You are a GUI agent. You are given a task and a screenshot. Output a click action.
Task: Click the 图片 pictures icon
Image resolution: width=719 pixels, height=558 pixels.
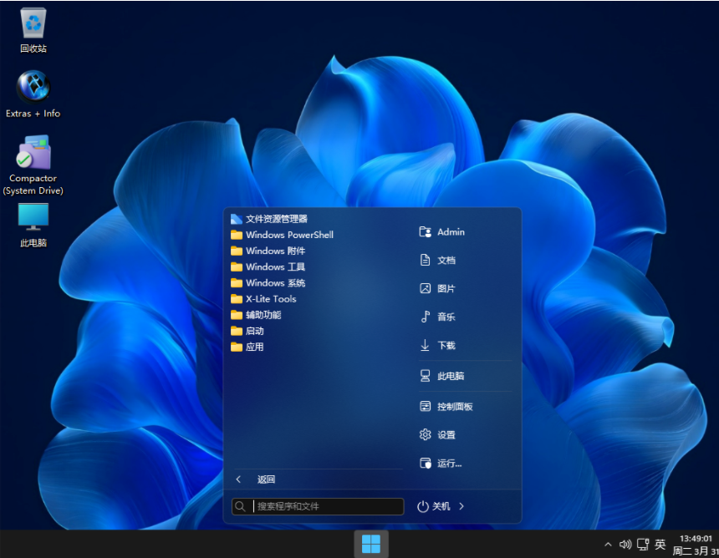tap(425, 289)
